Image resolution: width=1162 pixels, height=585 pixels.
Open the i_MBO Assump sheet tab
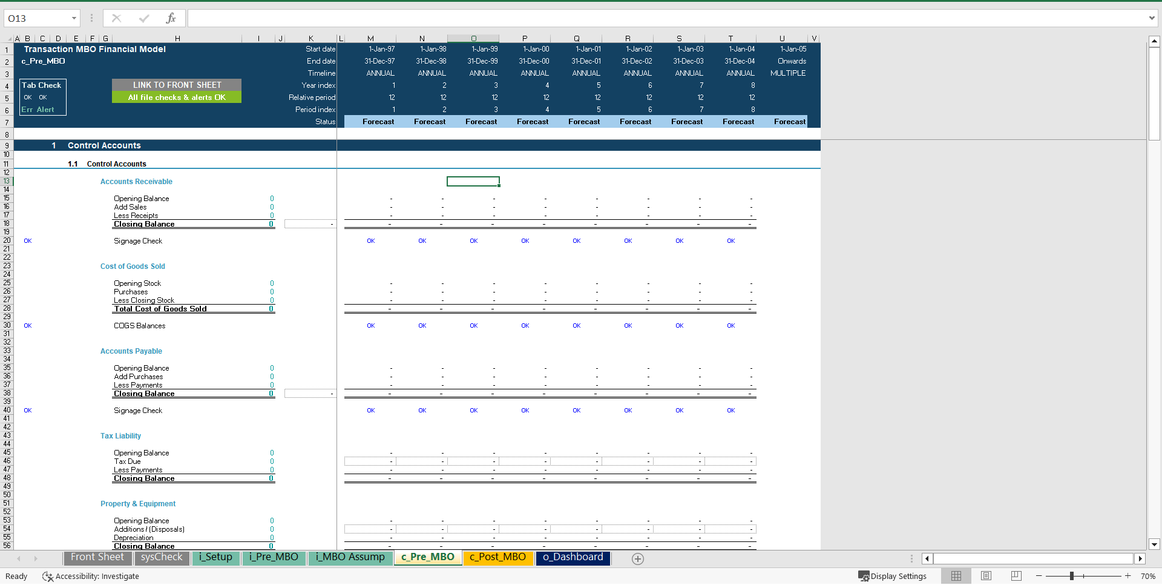[350, 557]
